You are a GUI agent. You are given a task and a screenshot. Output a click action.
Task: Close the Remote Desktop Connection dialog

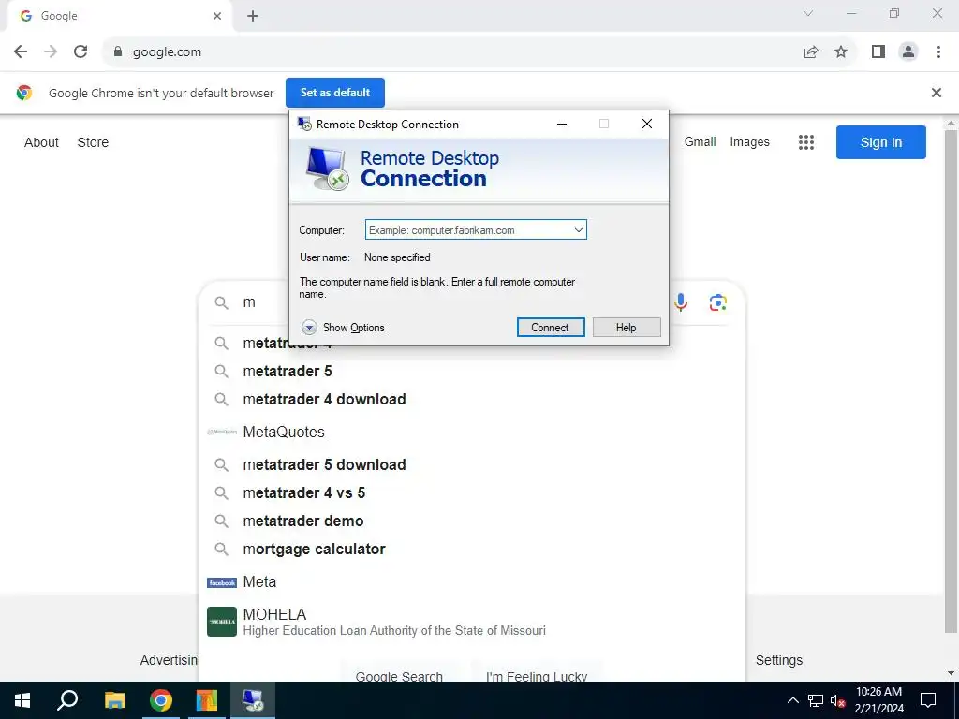click(x=647, y=125)
